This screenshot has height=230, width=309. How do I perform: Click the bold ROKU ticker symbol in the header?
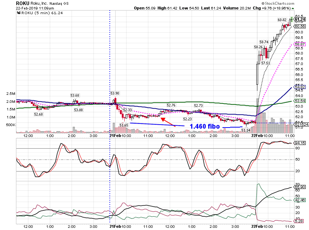(x=23, y=3)
